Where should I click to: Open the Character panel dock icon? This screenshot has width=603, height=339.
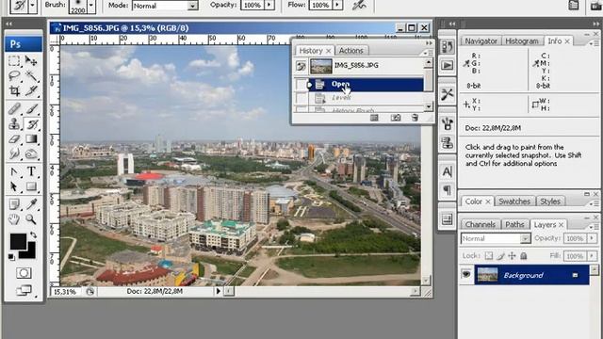447,171
